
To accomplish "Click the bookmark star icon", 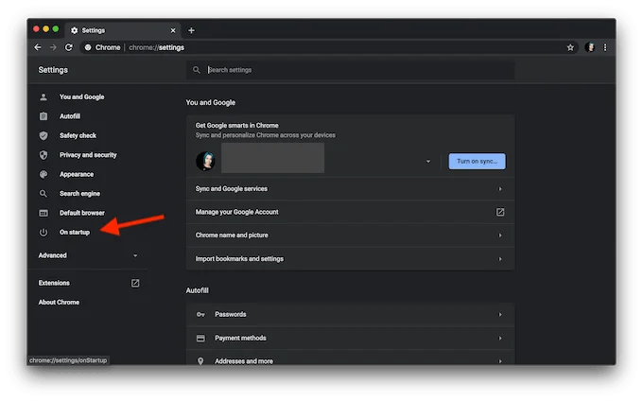I will 570,47.
